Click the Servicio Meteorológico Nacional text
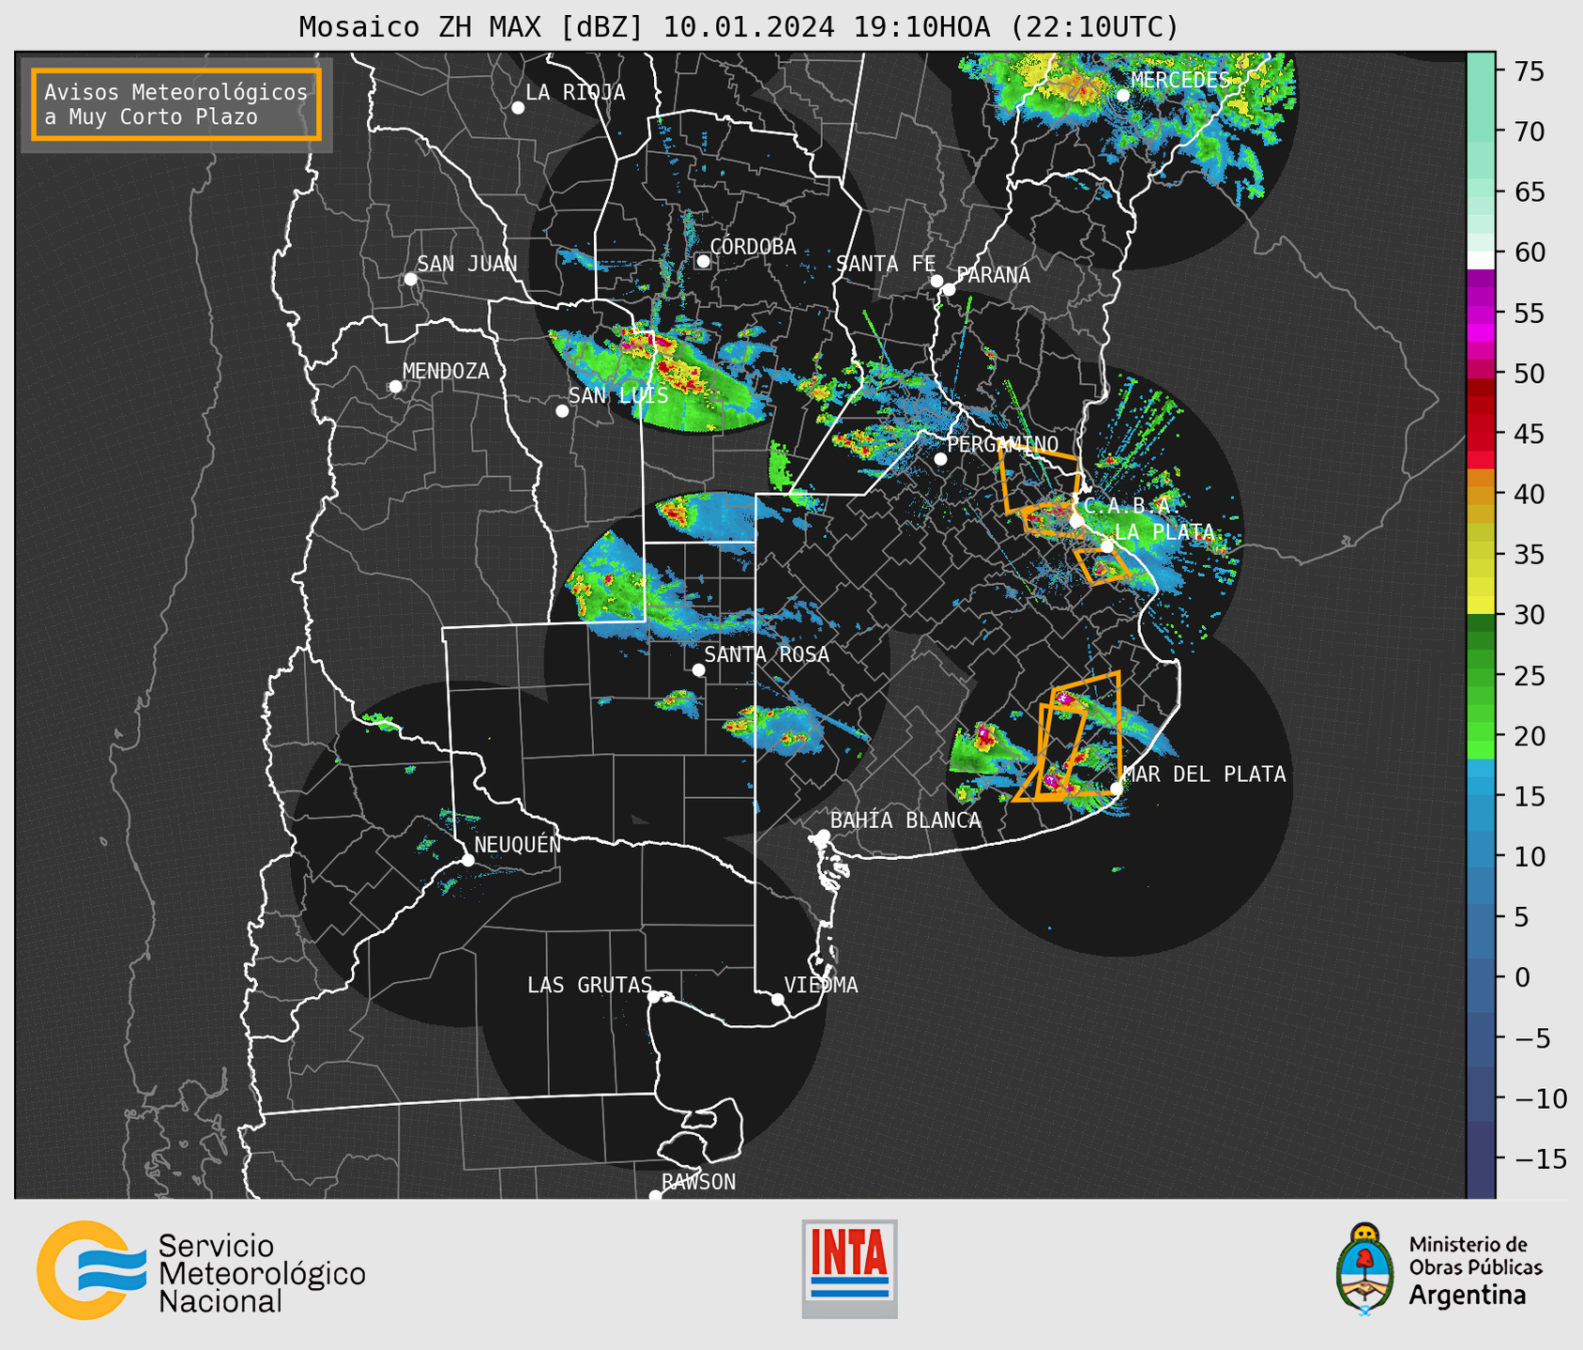The image size is (1583, 1350). pos(262,1273)
